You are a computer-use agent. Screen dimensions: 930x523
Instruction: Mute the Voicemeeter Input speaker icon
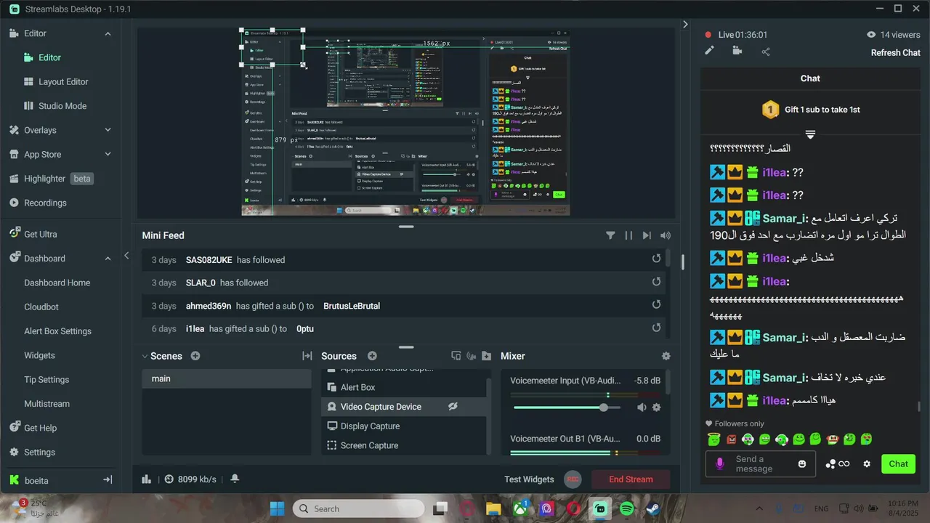click(x=642, y=408)
